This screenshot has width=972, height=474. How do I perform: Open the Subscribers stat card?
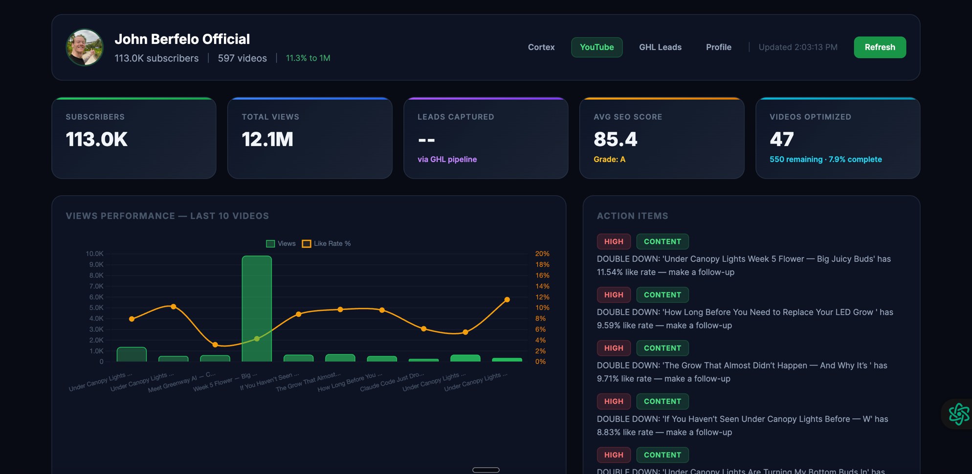[134, 138]
